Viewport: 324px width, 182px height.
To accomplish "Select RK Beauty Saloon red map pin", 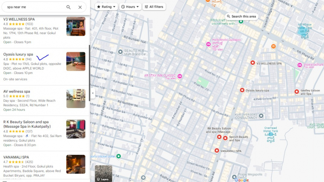I will [219, 137].
